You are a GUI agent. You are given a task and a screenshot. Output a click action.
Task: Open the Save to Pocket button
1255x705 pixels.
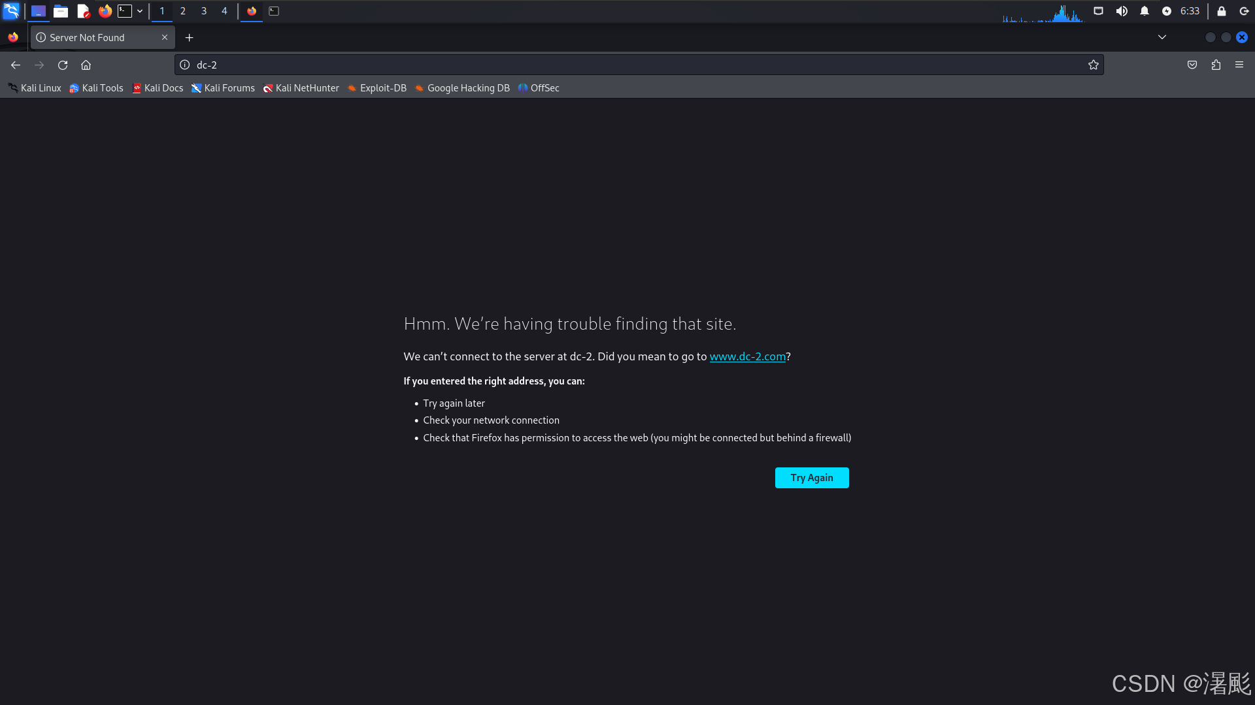(x=1192, y=65)
